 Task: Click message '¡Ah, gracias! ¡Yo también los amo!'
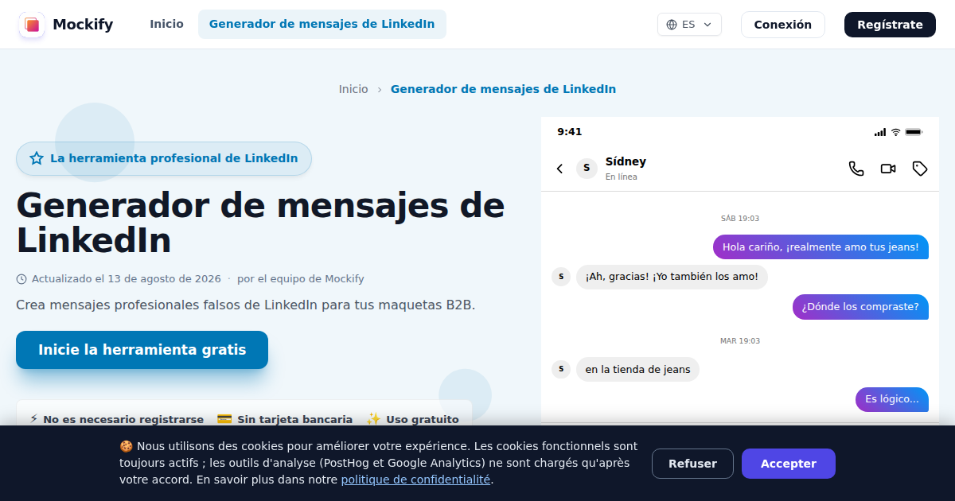click(x=672, y=277)
